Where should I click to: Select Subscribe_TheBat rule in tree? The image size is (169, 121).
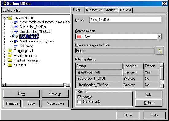click(x=33, y=27)
